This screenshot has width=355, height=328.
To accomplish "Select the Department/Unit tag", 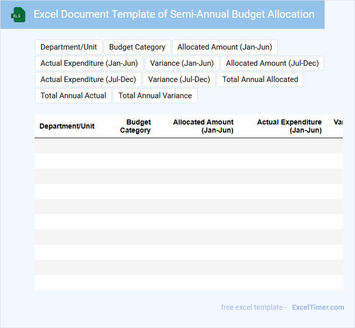I will point(69,47).
